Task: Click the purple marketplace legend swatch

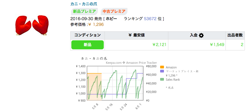Action: [162, 71]
